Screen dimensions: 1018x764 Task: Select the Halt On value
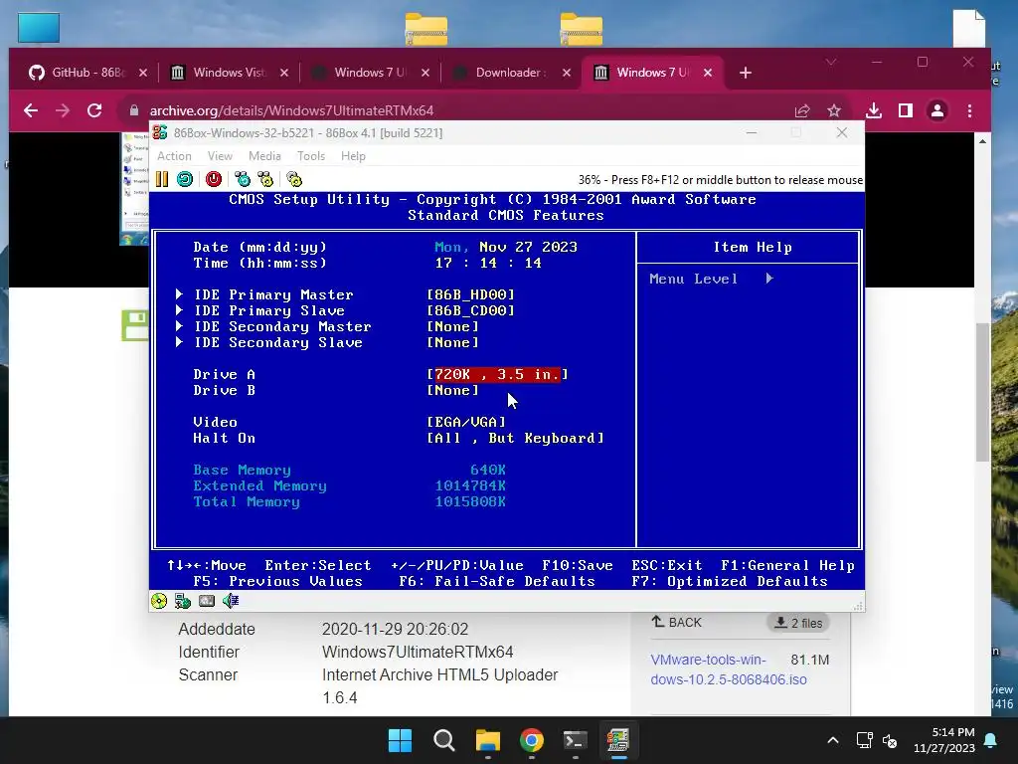click(x=516, y=438)
